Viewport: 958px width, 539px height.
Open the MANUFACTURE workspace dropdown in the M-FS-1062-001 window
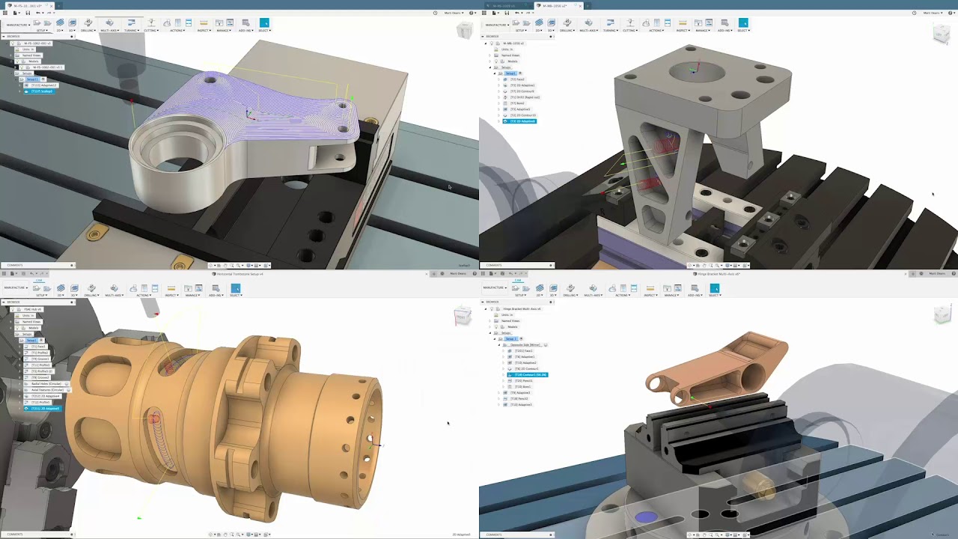coord(17,25)
